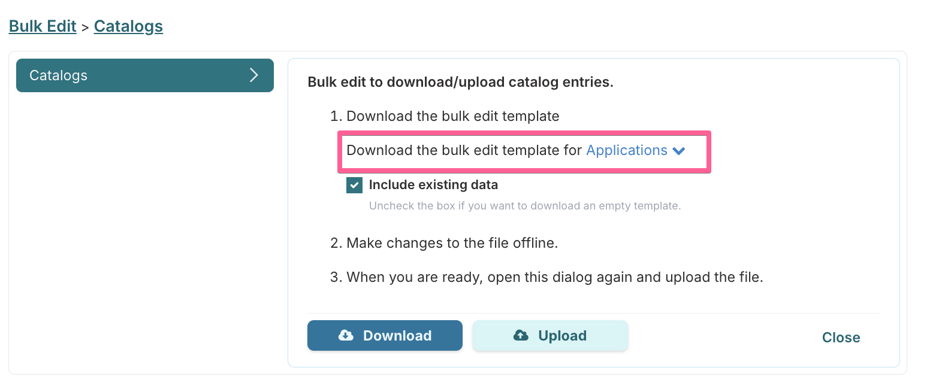Click step 2 'Make changes to the file offline'

(445, 244)
